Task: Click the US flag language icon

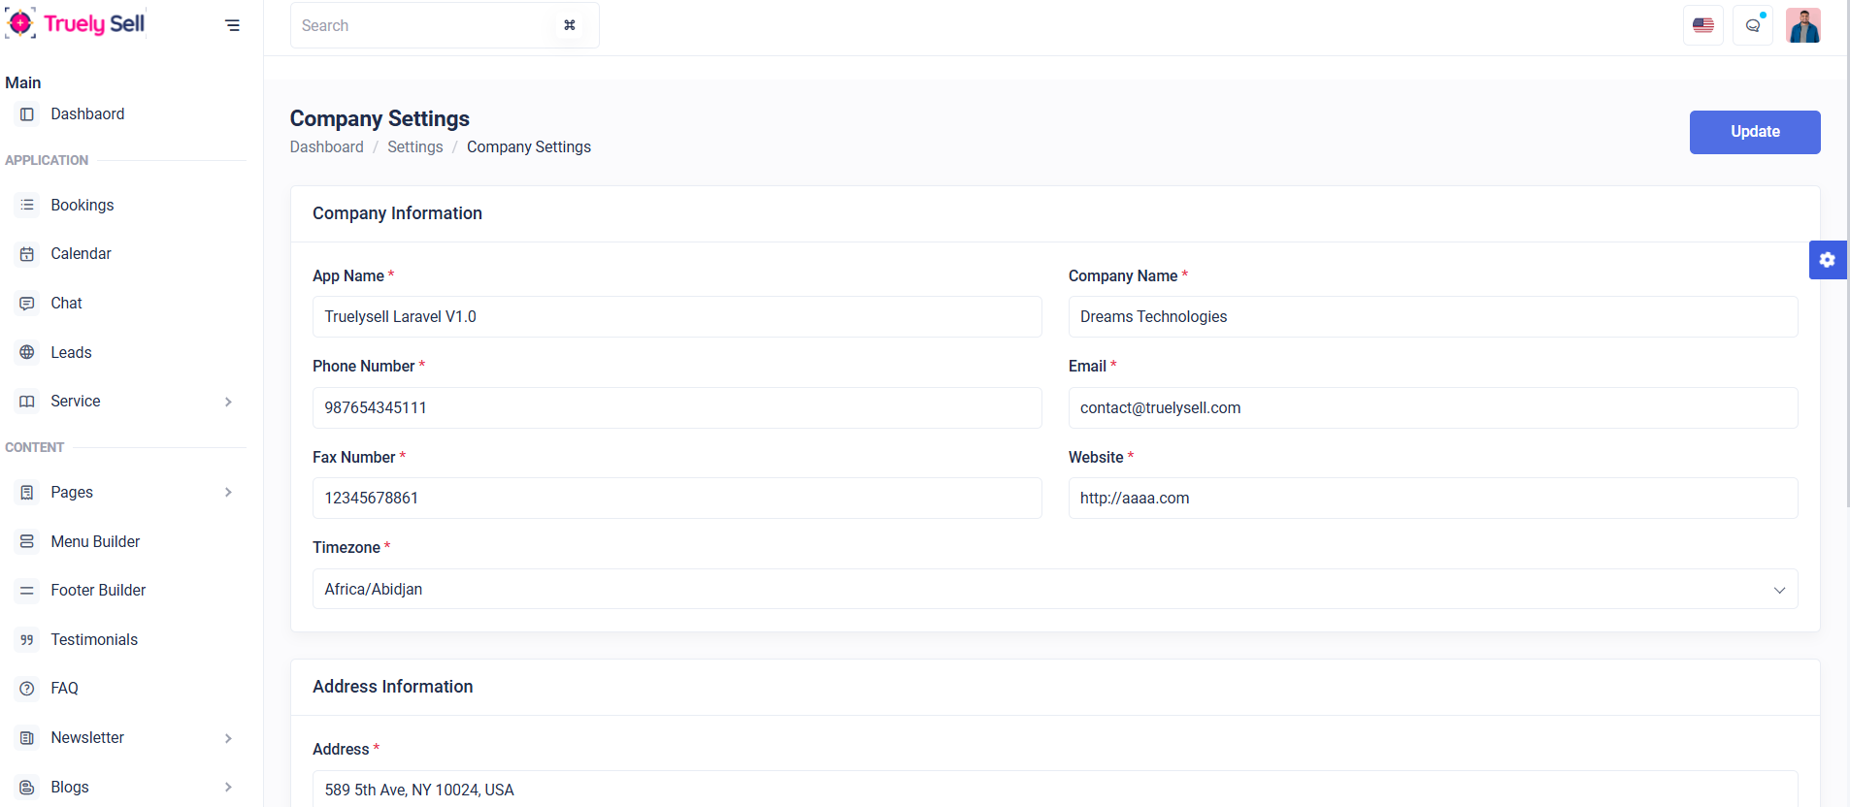Action: 1702,25
